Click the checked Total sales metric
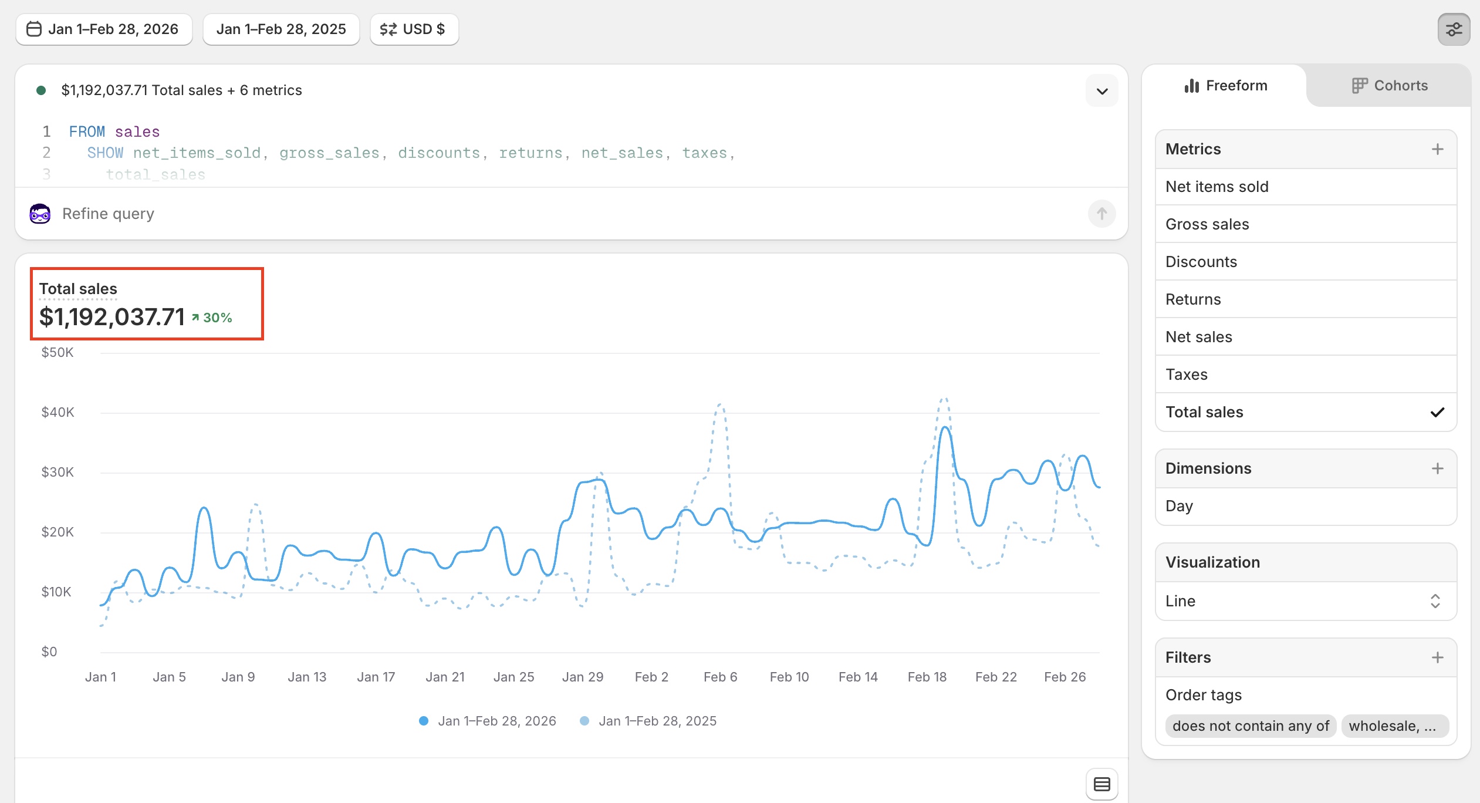The width and height of the screenshot is (1480, 803). tap(1306, 412)
